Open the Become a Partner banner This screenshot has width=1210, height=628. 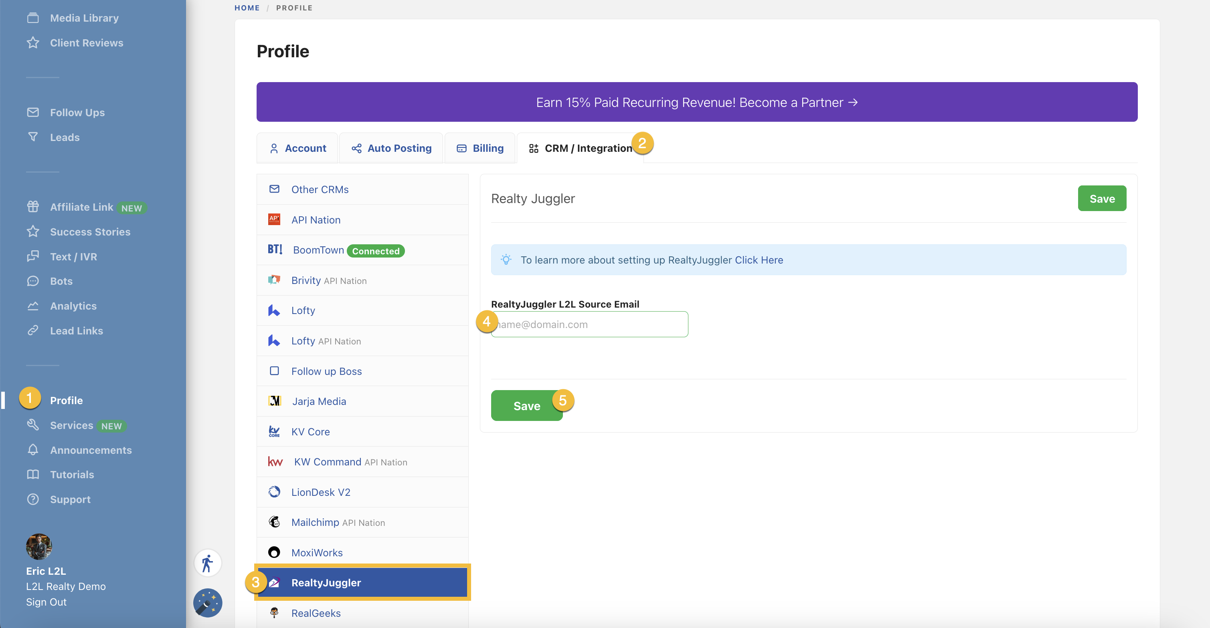coord(696,102)
